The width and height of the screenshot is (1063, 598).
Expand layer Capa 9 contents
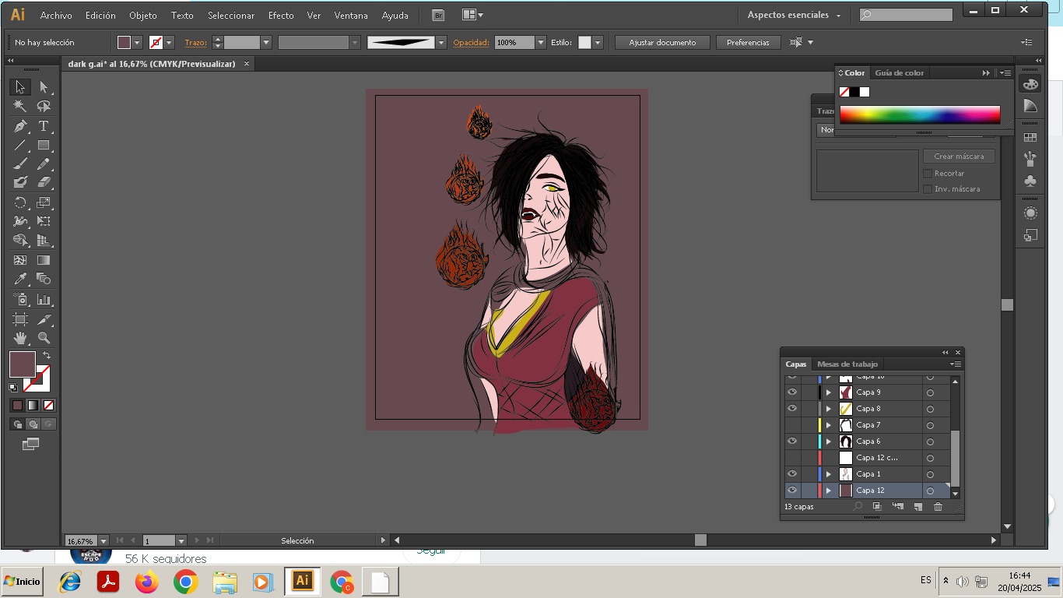(x=829, y=392)
